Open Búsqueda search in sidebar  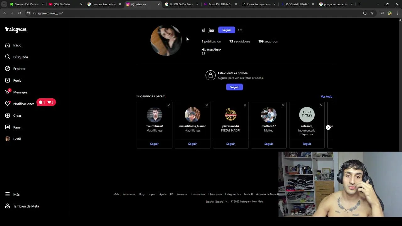pyautogui.click(x=8, y=57)
